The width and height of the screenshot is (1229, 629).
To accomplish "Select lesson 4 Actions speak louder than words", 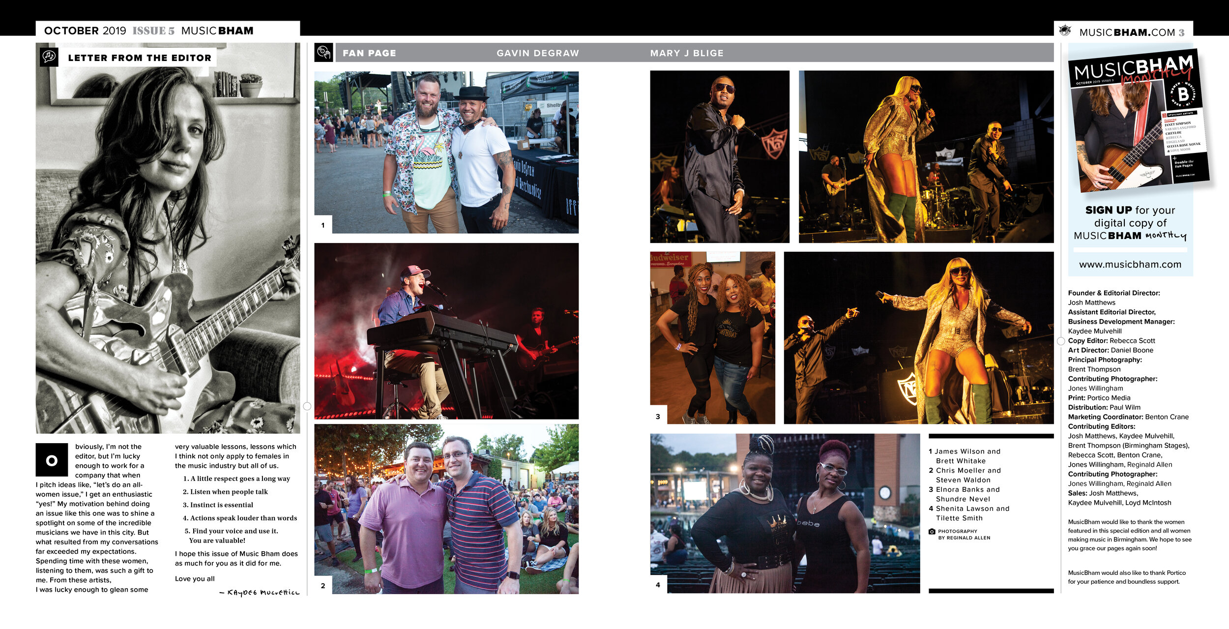I will tap(240, 518).
